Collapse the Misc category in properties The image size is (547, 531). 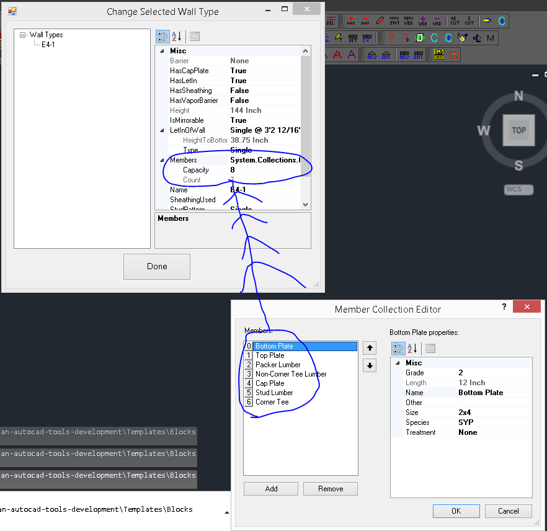coord(162,50)
